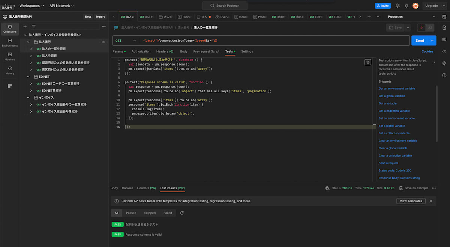Open a new tab with the plus icon
The image size is (450, 247).
tap(369, 17)
